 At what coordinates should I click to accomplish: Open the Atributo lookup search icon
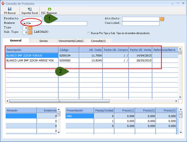[x=162, y=19]
